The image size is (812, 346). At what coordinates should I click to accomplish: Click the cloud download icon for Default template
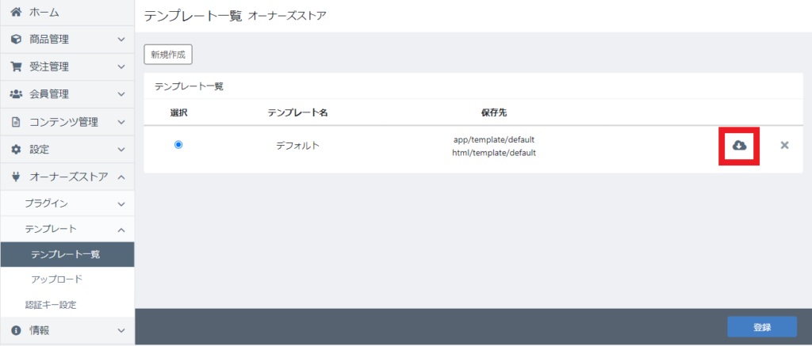pos(739,146)
